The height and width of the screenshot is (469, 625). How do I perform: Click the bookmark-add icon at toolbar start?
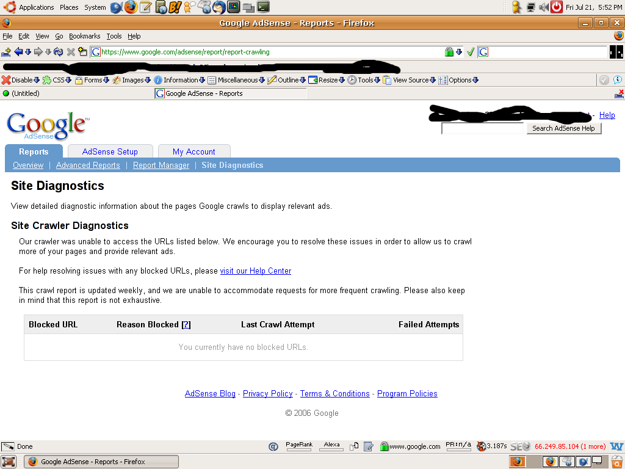(x=6, y=52)
